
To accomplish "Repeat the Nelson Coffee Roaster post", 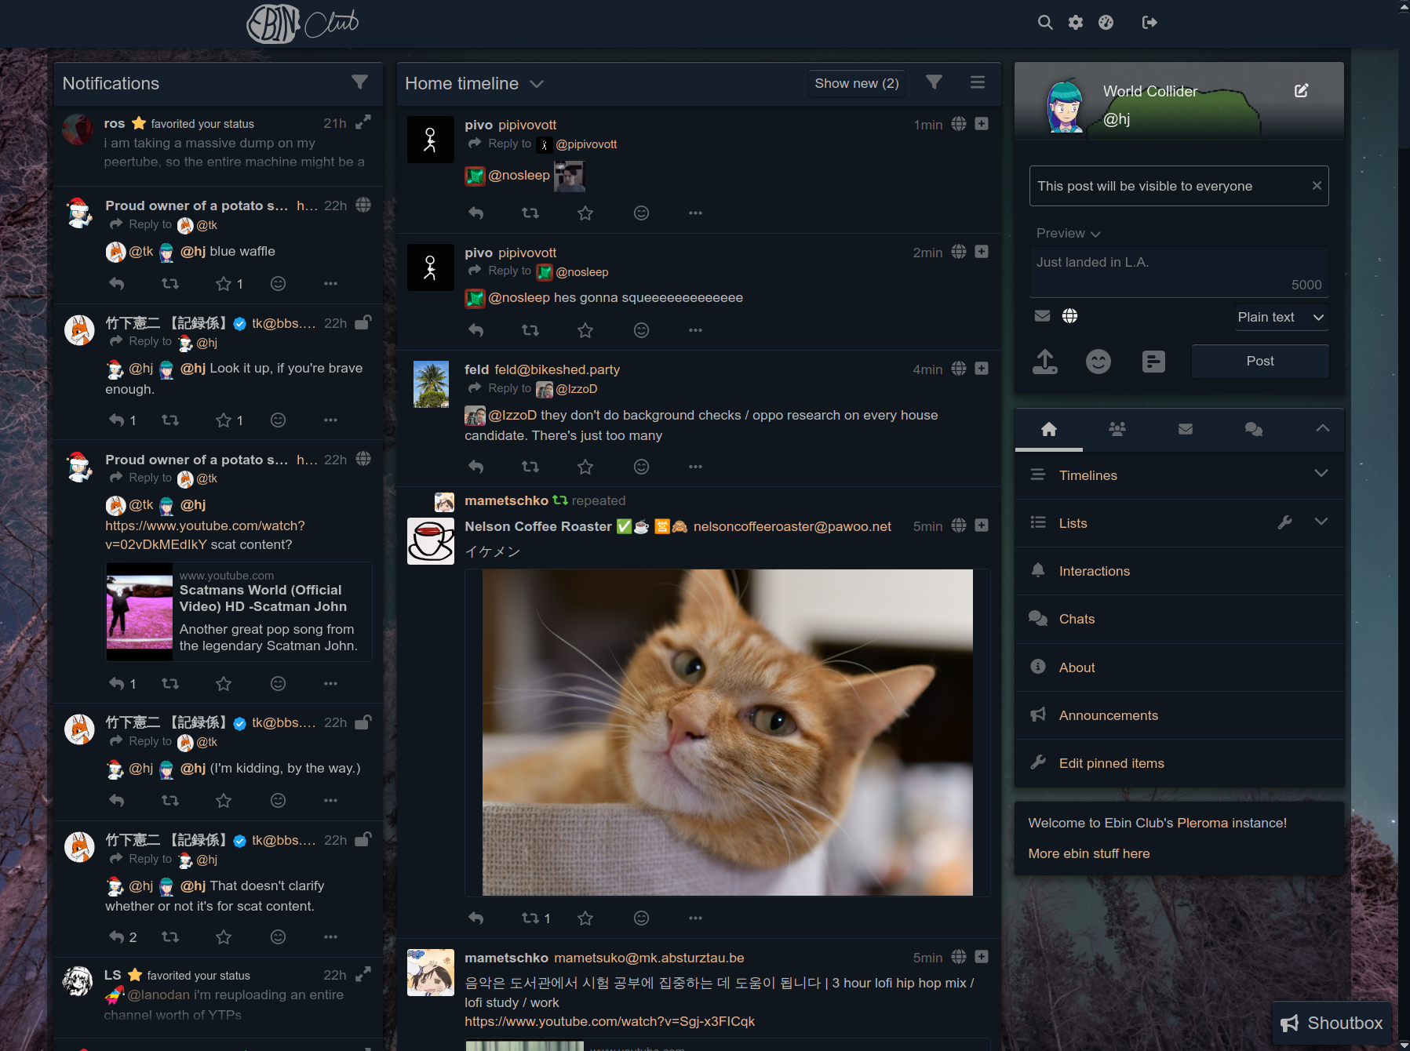I will tap(530, 918).
